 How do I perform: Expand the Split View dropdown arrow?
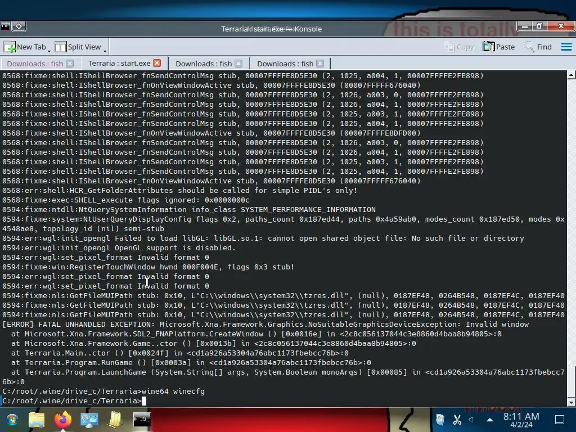105,51
